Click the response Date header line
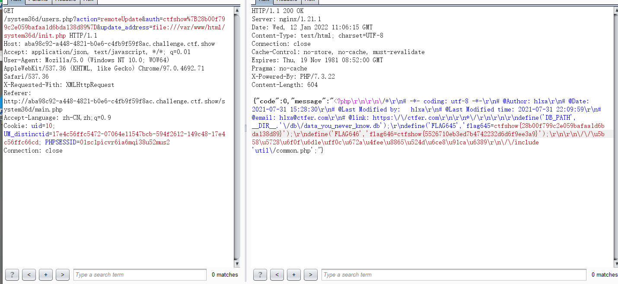This screenshot has height=284, width=618. pos(312,27)
